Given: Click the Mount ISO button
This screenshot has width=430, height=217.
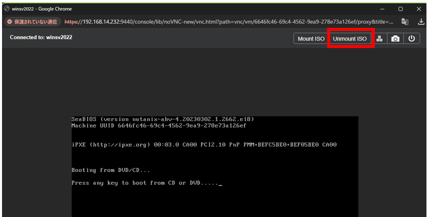Looking at the screenshot, I should pos(311,38).
